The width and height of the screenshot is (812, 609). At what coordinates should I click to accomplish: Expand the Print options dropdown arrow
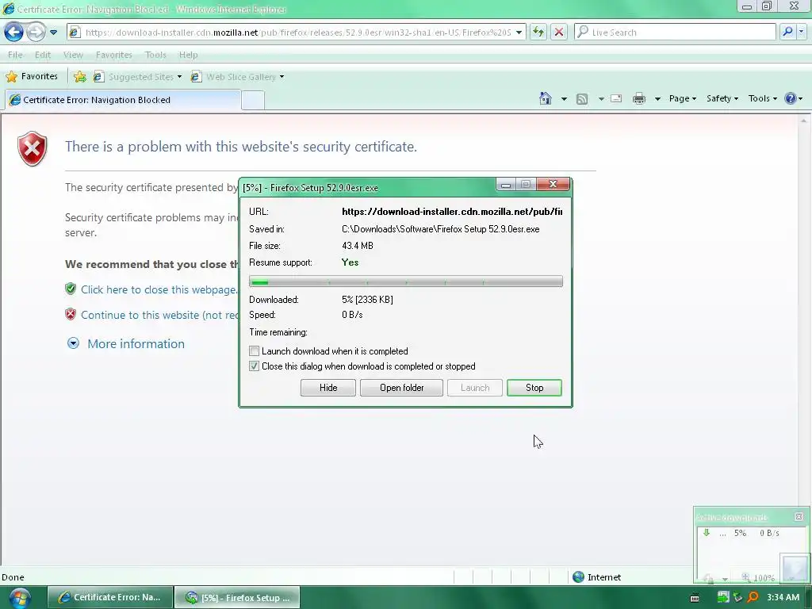(657, 98)
